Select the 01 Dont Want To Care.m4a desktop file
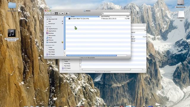 click(x=12, y=35)
